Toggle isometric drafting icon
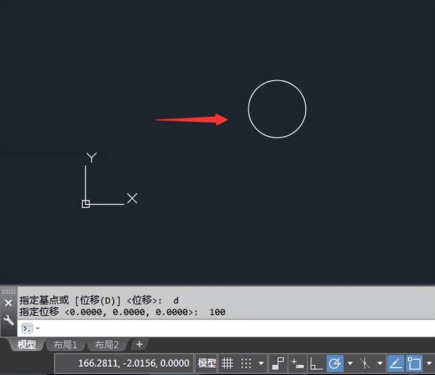Image resolution: width=435 pixels, height=375 pixels. tap(365, 363)
